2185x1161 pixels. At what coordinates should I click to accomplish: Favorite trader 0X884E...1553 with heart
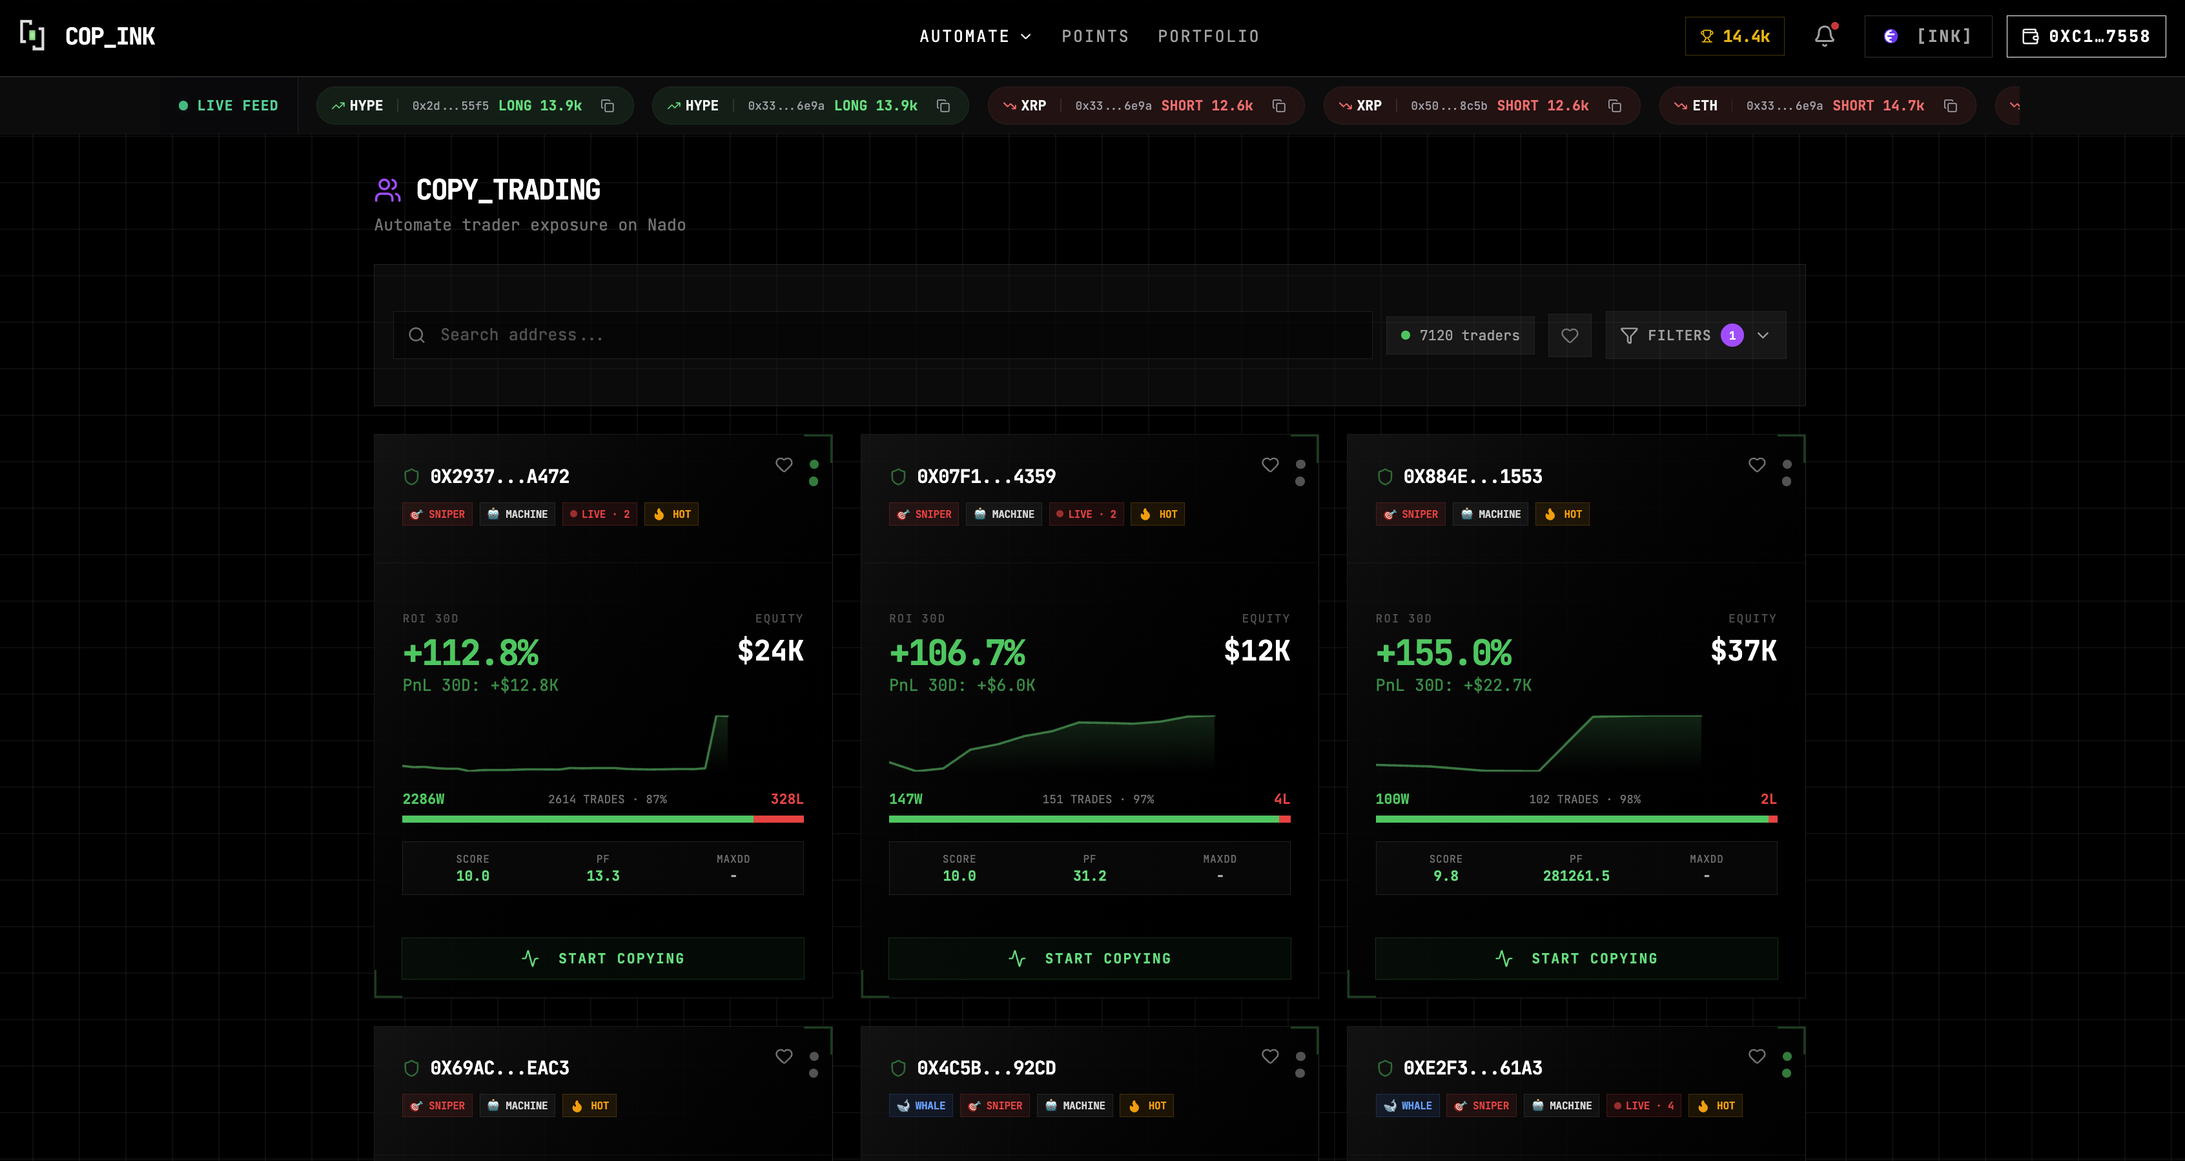point(1757,465)
